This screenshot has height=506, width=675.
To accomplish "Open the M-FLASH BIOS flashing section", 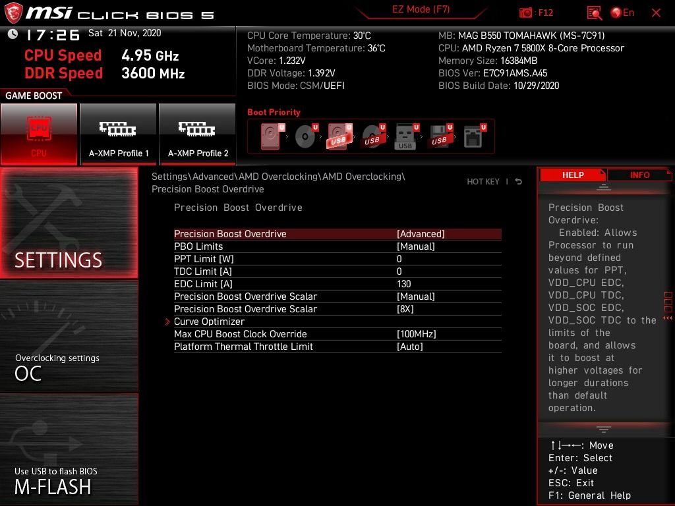I will [69, 449].
